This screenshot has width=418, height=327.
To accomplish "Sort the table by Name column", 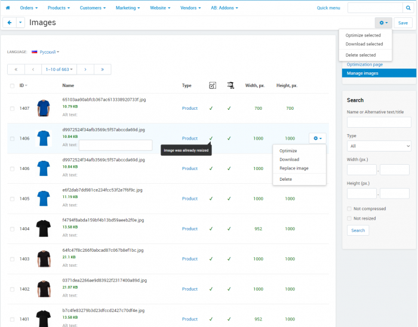I will pos(68,85).
